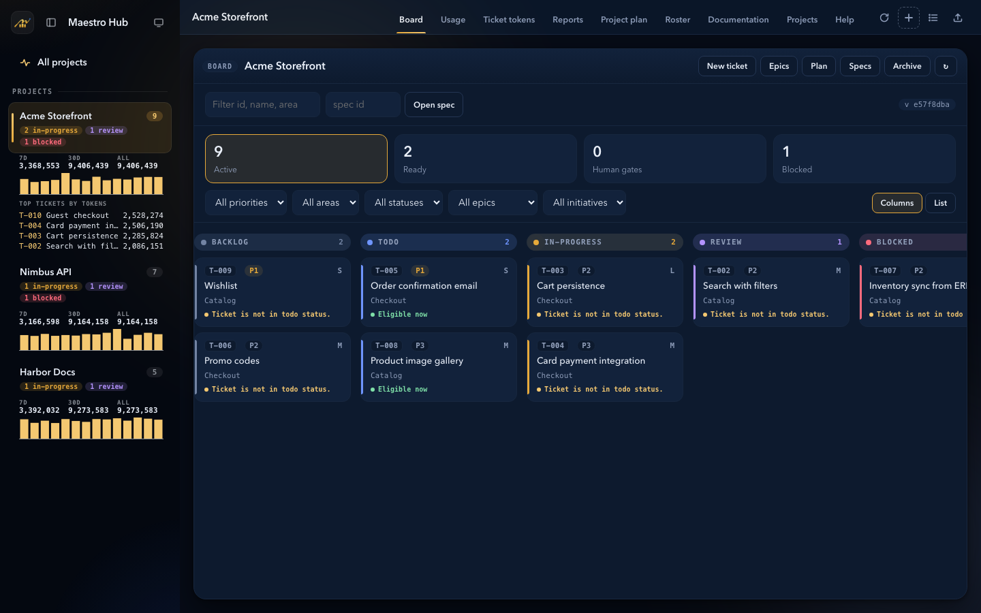Open the All epics dropdown
This screenshot has height=613, width=981.
pos(493,202)
